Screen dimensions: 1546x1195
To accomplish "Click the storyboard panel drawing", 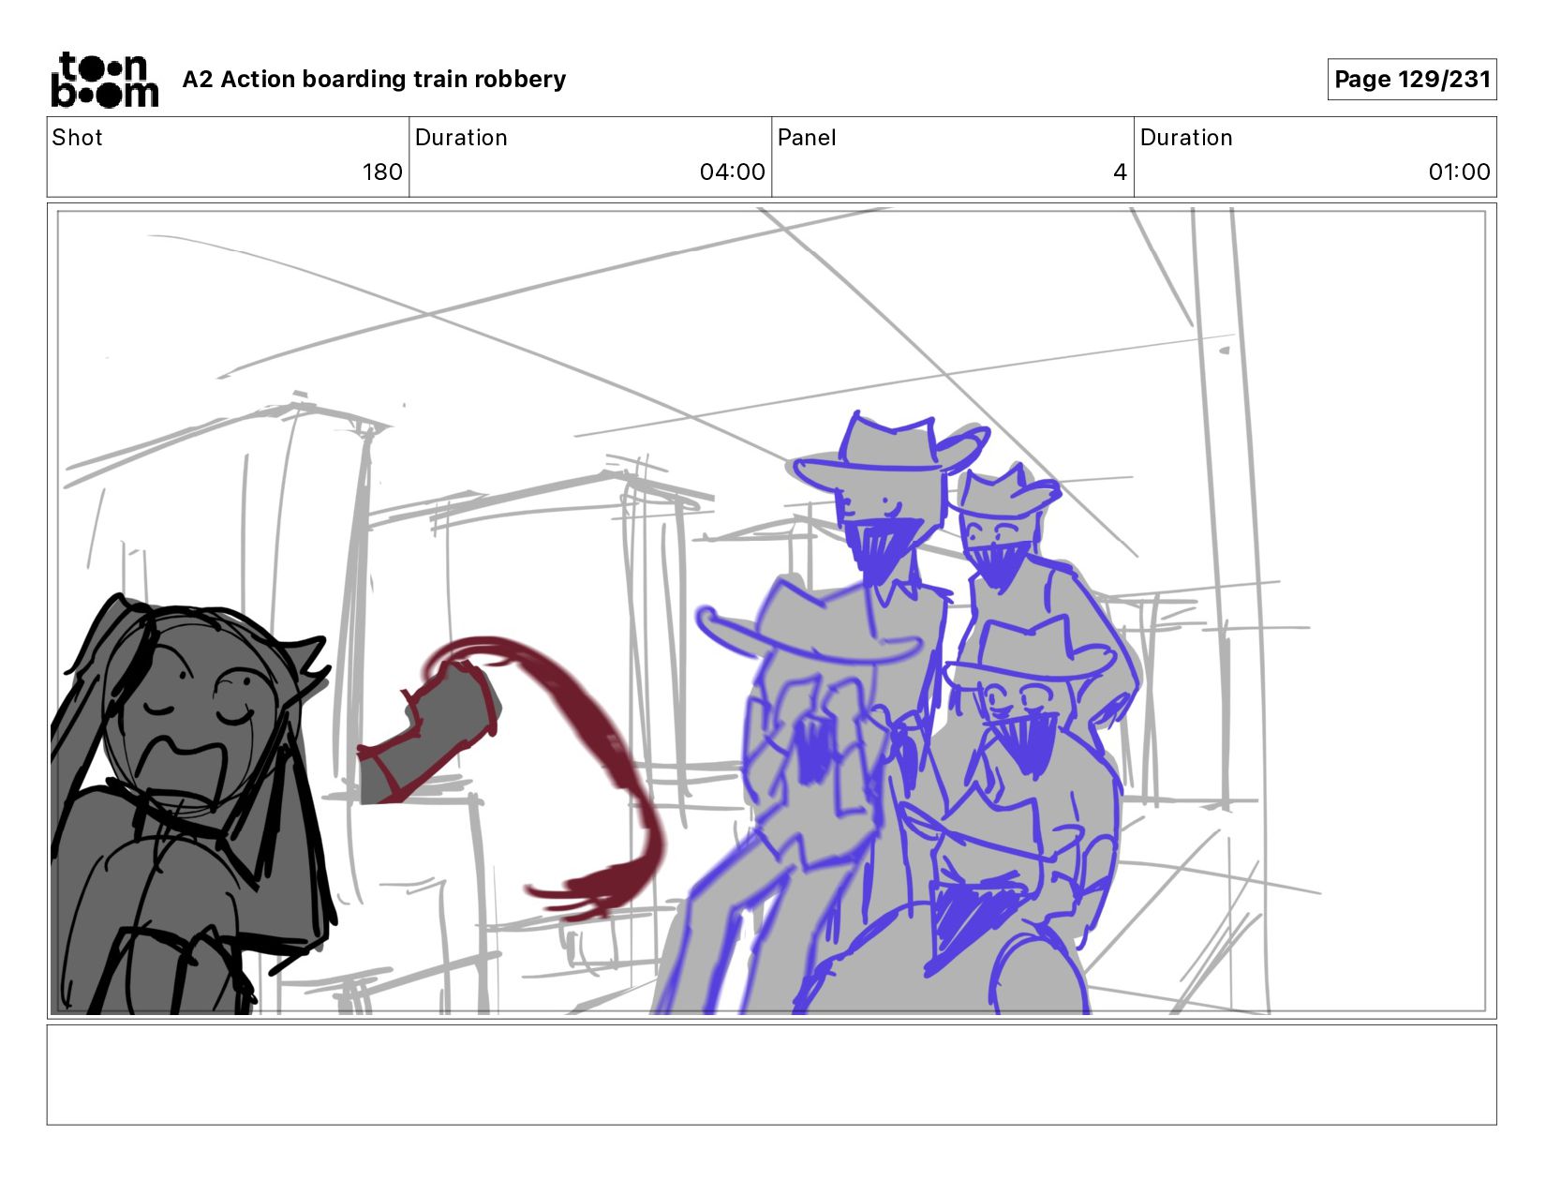I will (x=772, y=611).
